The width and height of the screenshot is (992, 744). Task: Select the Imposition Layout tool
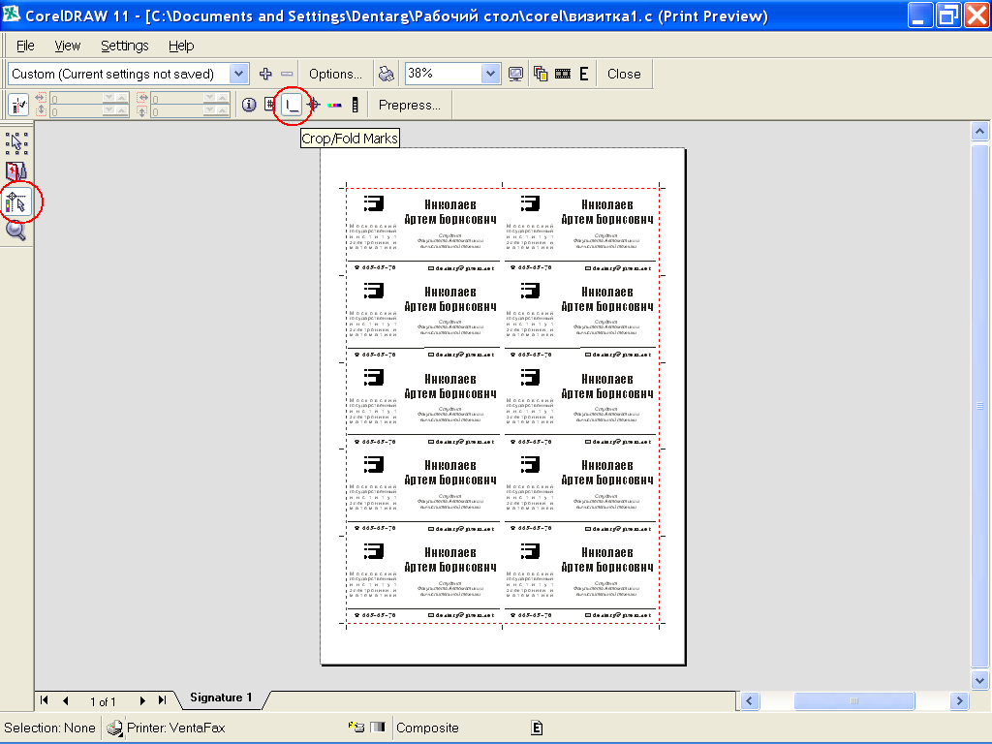click(x=16, y=171)
